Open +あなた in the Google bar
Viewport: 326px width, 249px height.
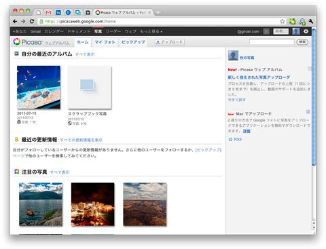click(20, 31)
